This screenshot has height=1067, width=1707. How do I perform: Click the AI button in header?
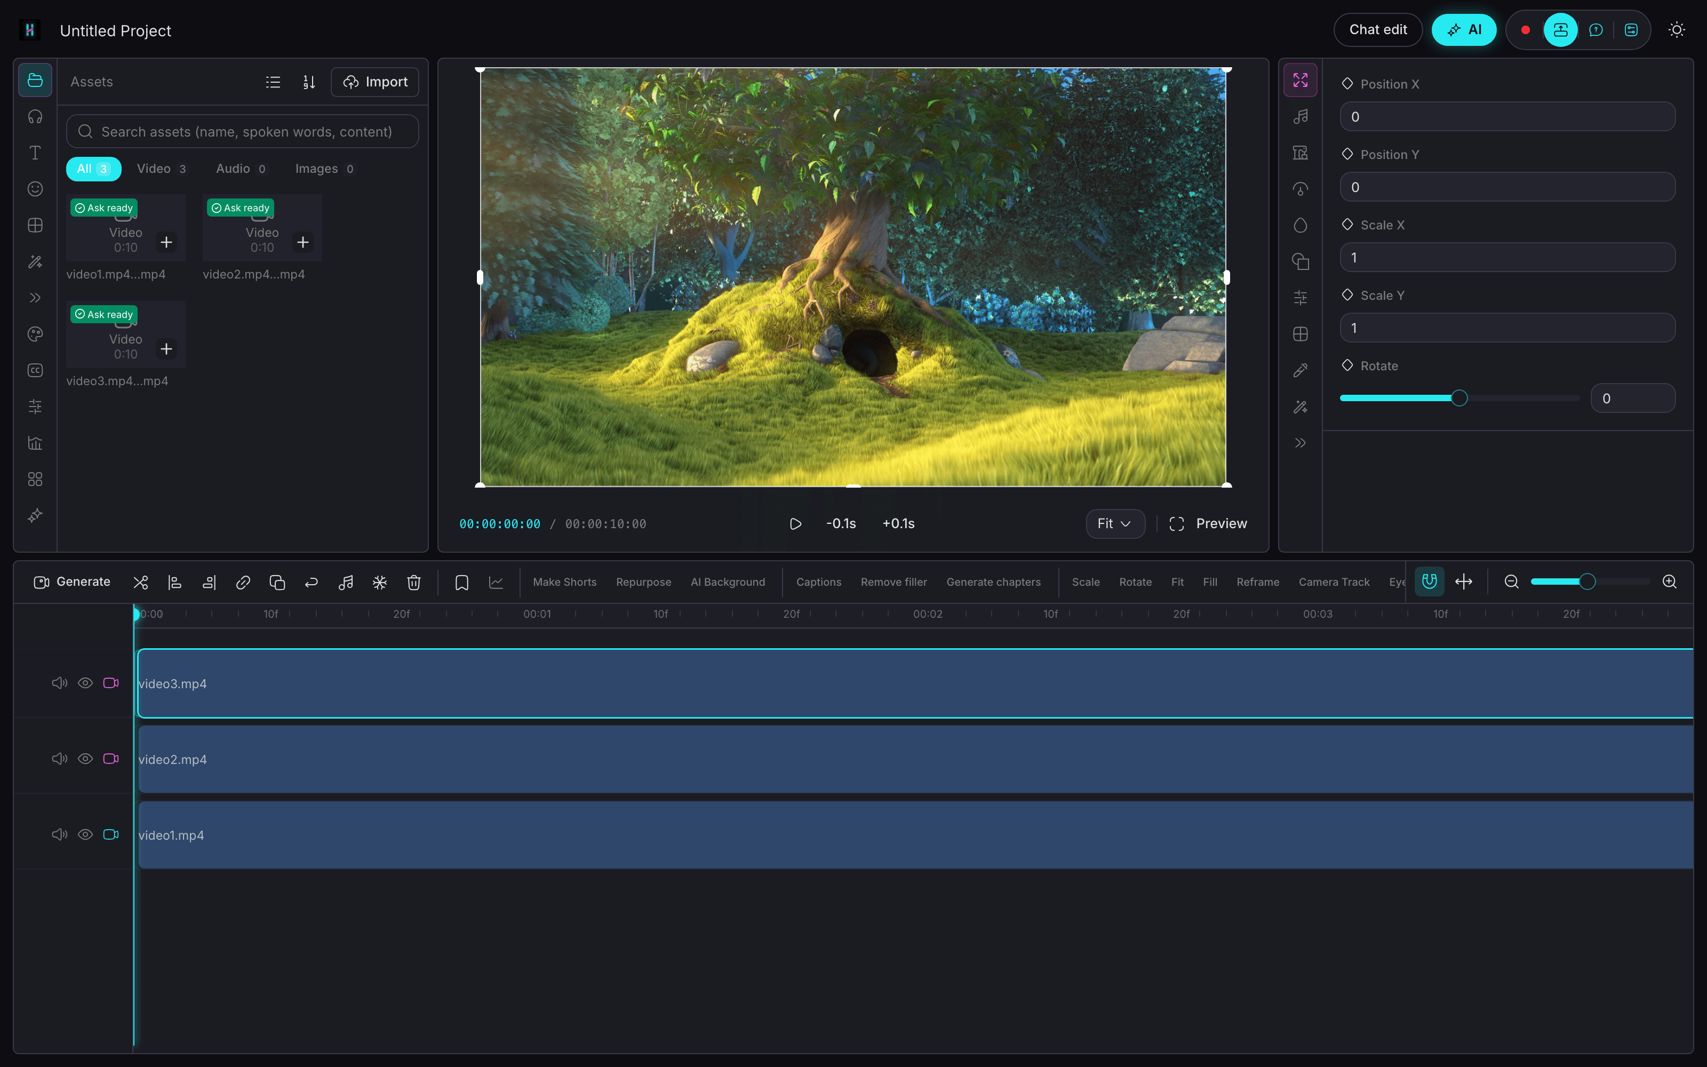tap(1464, 30)
